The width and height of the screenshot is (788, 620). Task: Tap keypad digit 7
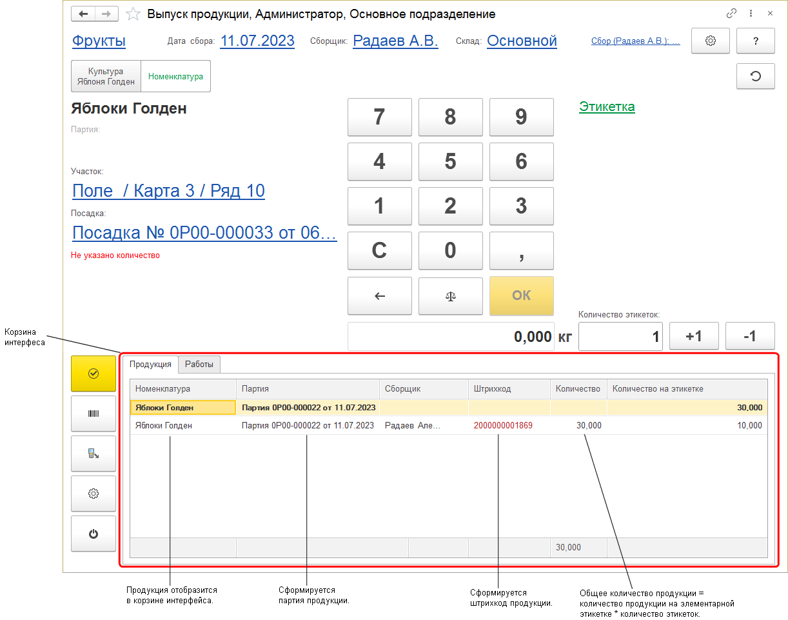379,117
